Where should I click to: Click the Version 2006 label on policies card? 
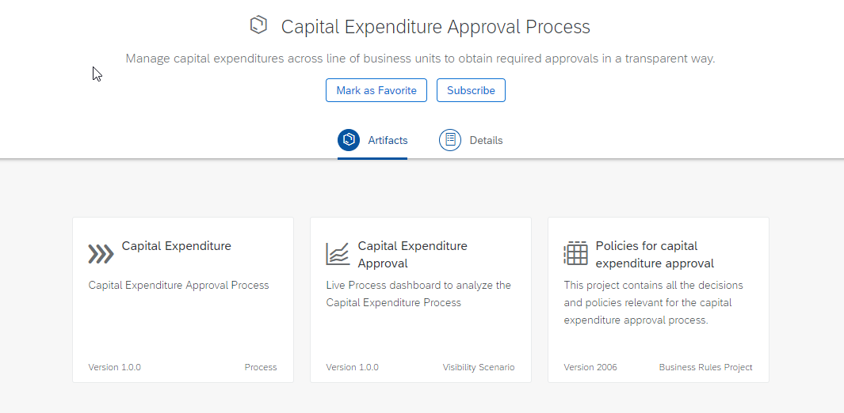[x=590, y=367]
